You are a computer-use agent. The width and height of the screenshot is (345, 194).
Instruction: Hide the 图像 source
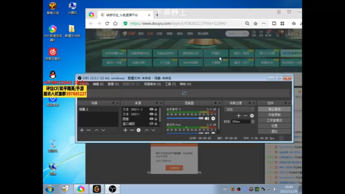coord(151,119)
